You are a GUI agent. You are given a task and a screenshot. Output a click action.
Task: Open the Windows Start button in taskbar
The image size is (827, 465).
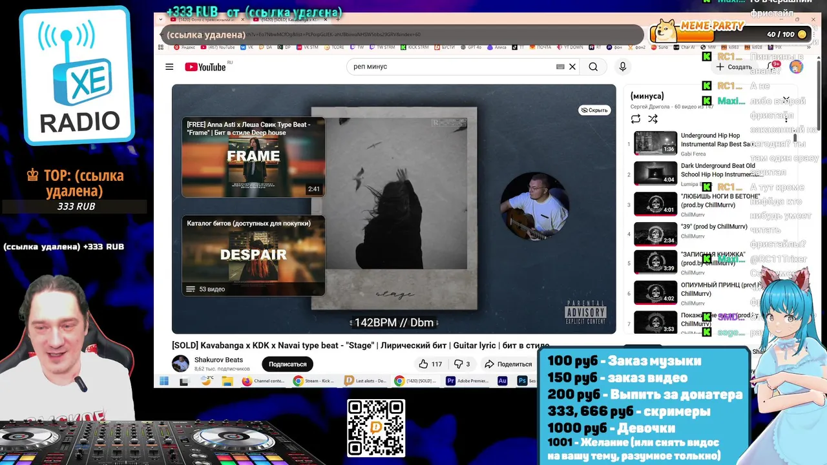(x=164, y=381)
